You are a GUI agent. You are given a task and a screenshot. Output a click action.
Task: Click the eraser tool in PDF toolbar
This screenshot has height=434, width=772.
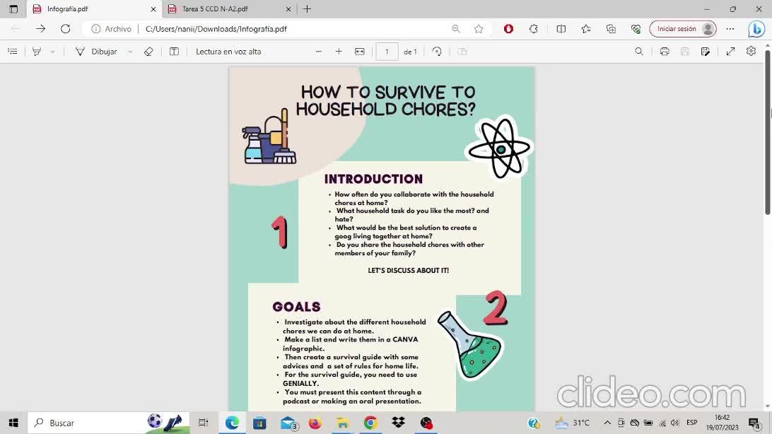[148, 52]
